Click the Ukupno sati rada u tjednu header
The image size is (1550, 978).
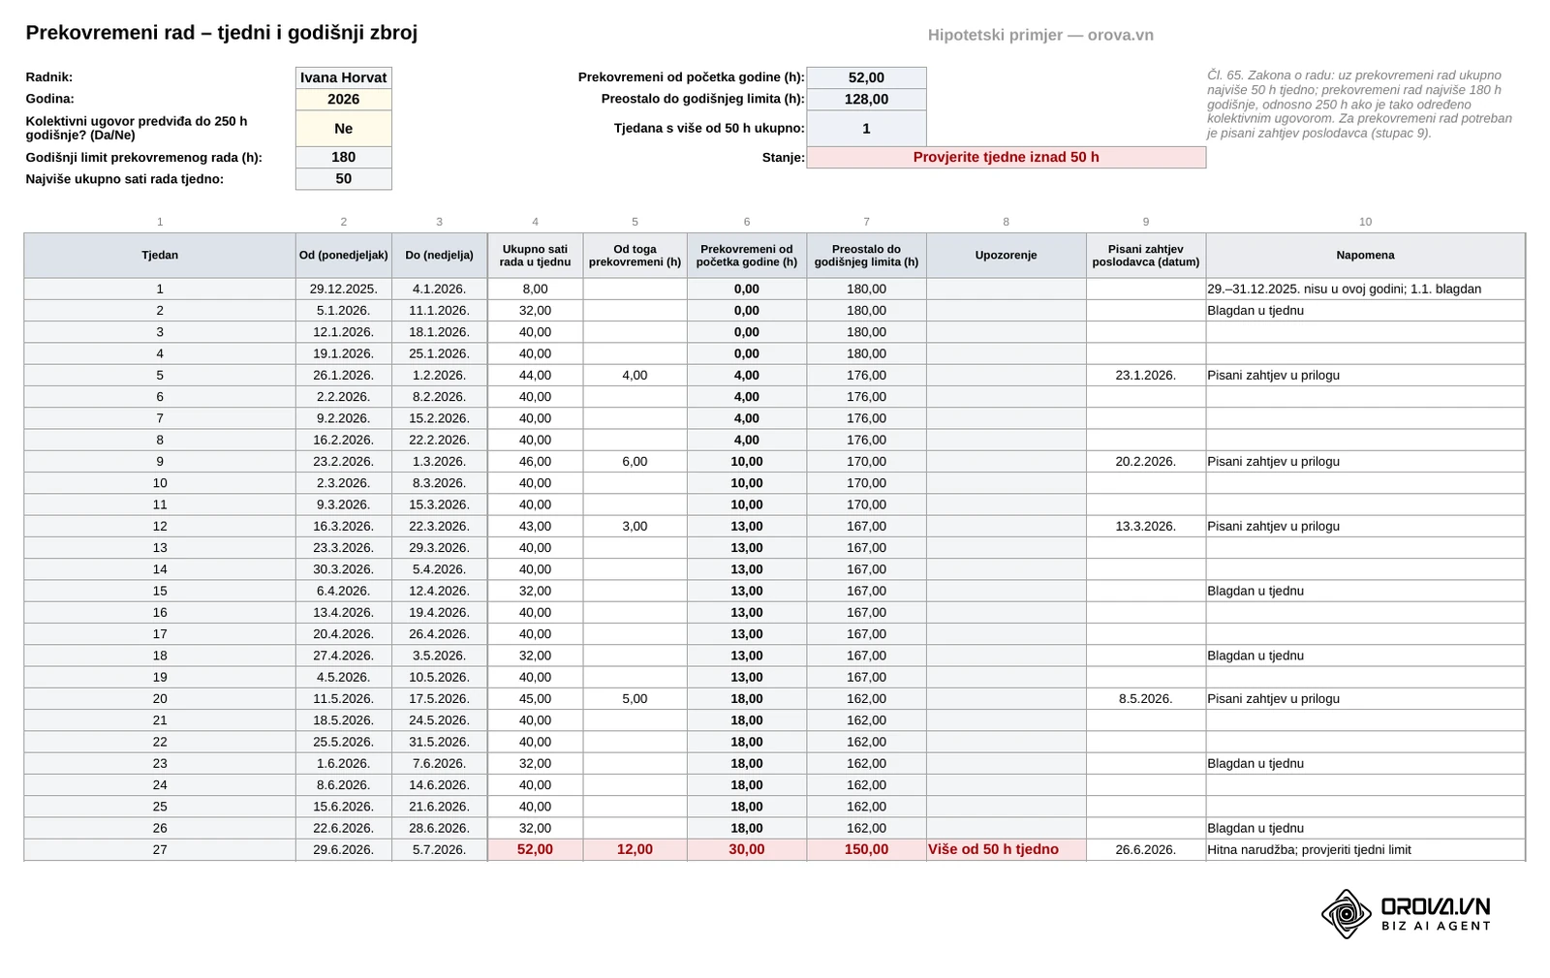pyautogui.click(x=535, y=256)
